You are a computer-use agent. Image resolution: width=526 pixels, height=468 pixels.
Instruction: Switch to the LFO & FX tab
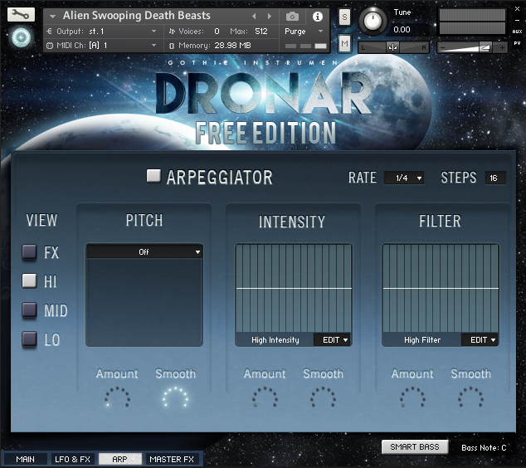click(x=72, y=459)
